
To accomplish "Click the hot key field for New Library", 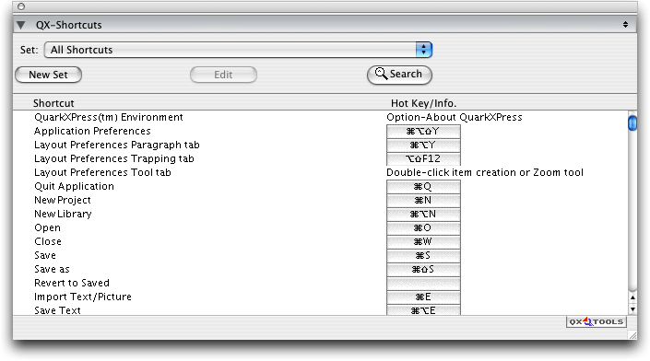I will coord(423,214).
